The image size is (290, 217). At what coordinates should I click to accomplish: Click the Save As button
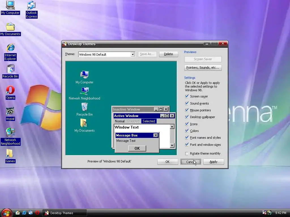coord(147,54)
